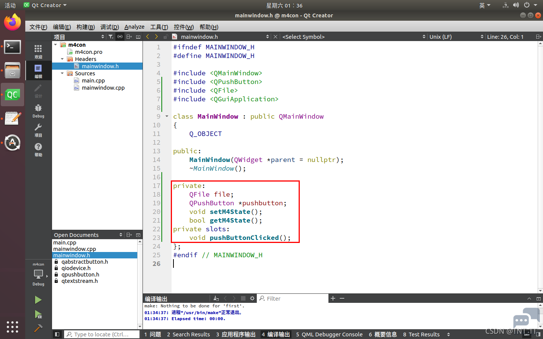Open the 调试(D) menu
Screen dimensions: 543x339
(110, 27)
